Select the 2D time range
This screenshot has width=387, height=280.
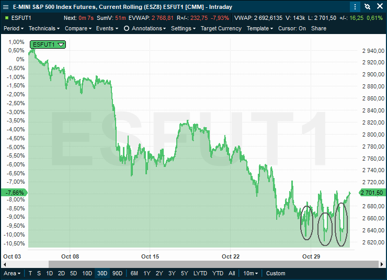click(x=61, y=273)
